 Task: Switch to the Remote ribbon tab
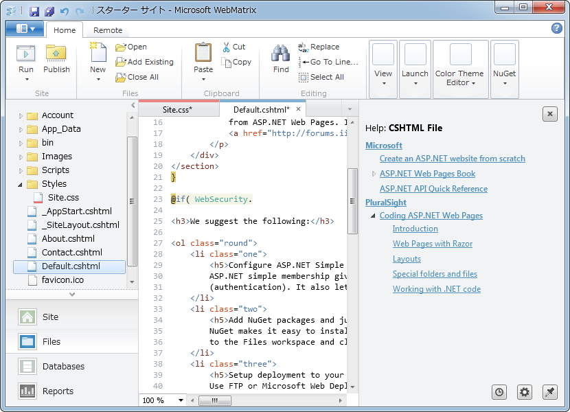pyautogui.click(x=108, y=30)
